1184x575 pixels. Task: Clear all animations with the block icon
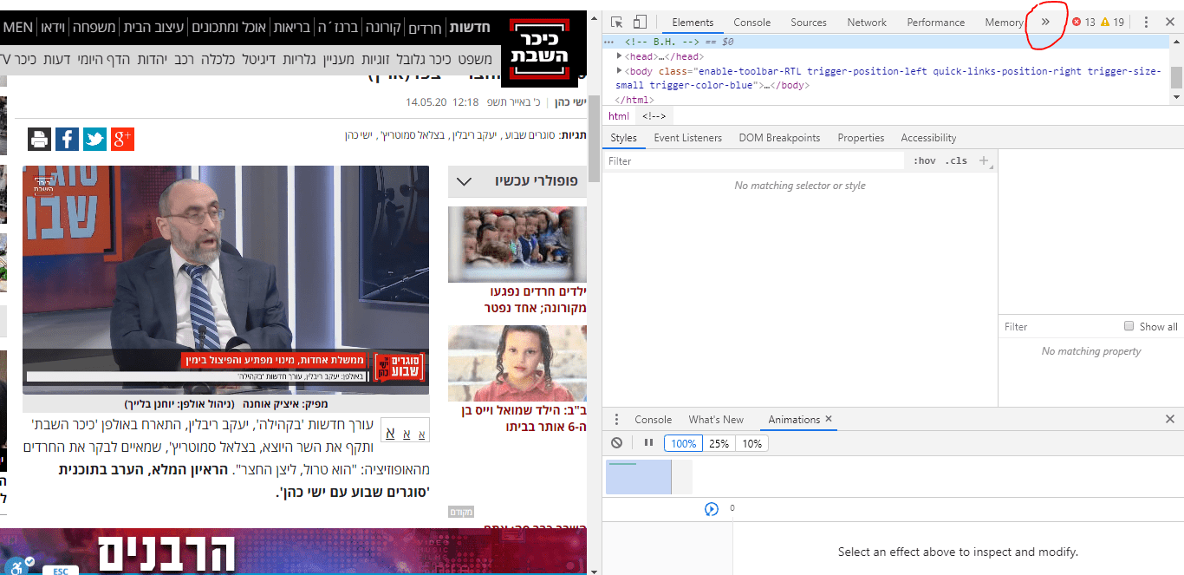point(616,443)
